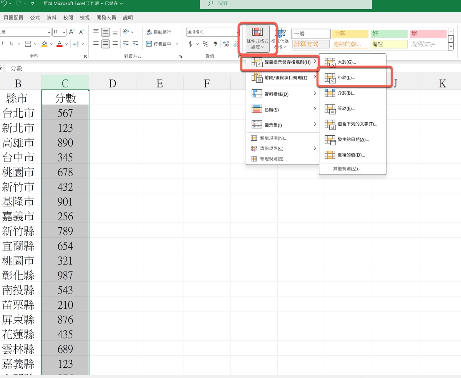The height and width of the screenshot is (378, 461).
Task: Open the 公式 ribbon tab
Action: click(35, 18)
